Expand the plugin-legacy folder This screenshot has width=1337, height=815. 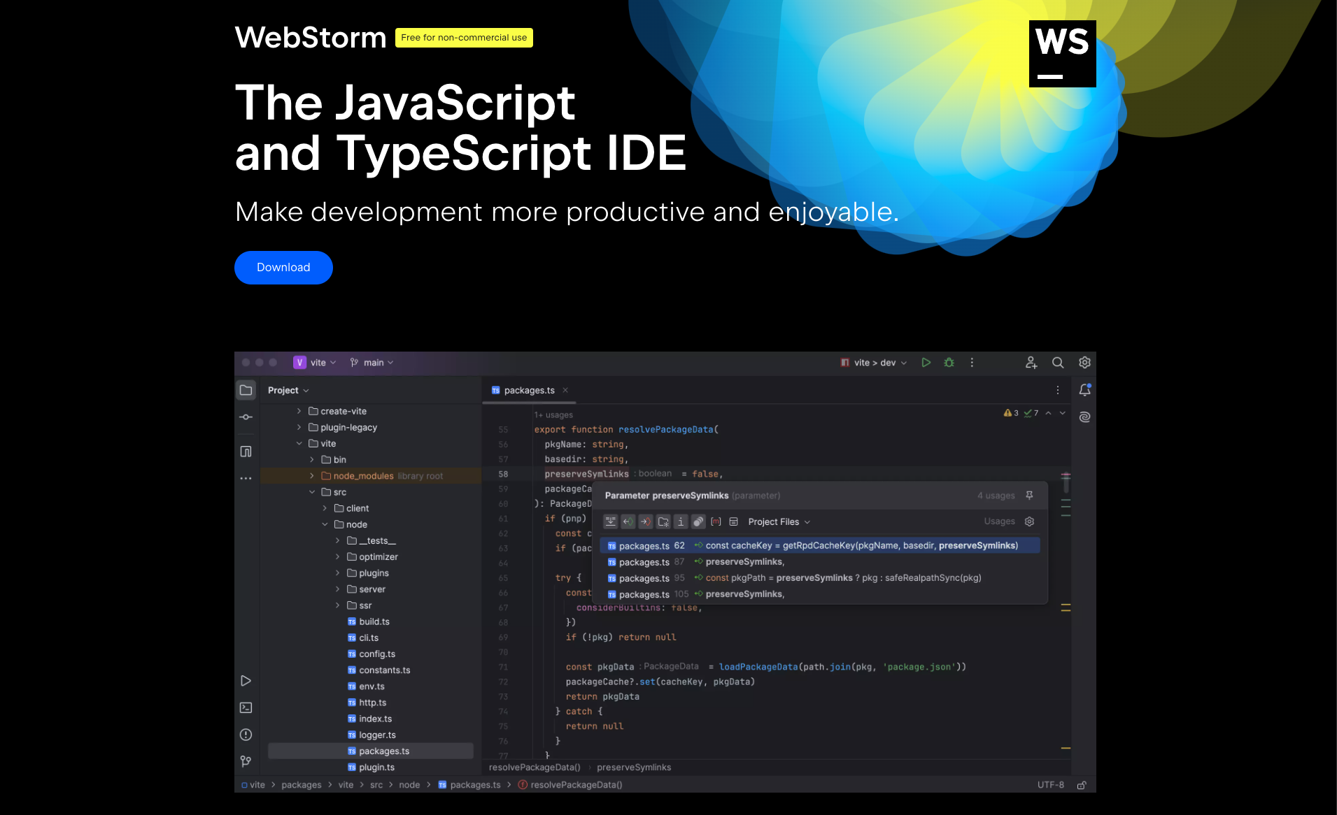[x=299, y=427]
